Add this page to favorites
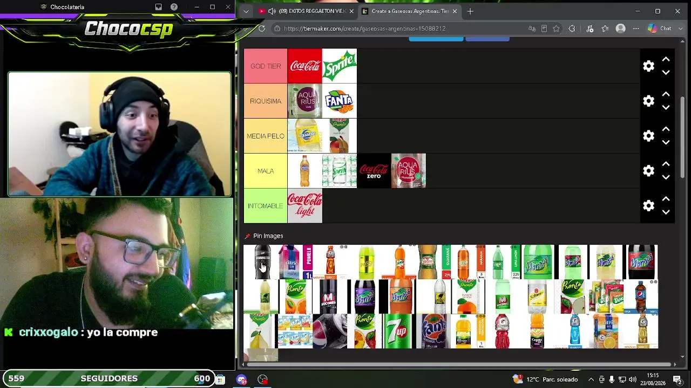This screenshot has height=388, width=691. point(557,29)
